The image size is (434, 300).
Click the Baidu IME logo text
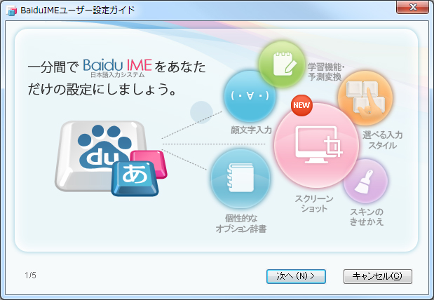click(117, 65)
